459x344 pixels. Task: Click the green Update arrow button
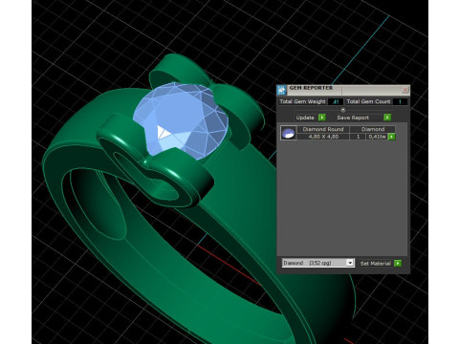click(x=322, y=118)
